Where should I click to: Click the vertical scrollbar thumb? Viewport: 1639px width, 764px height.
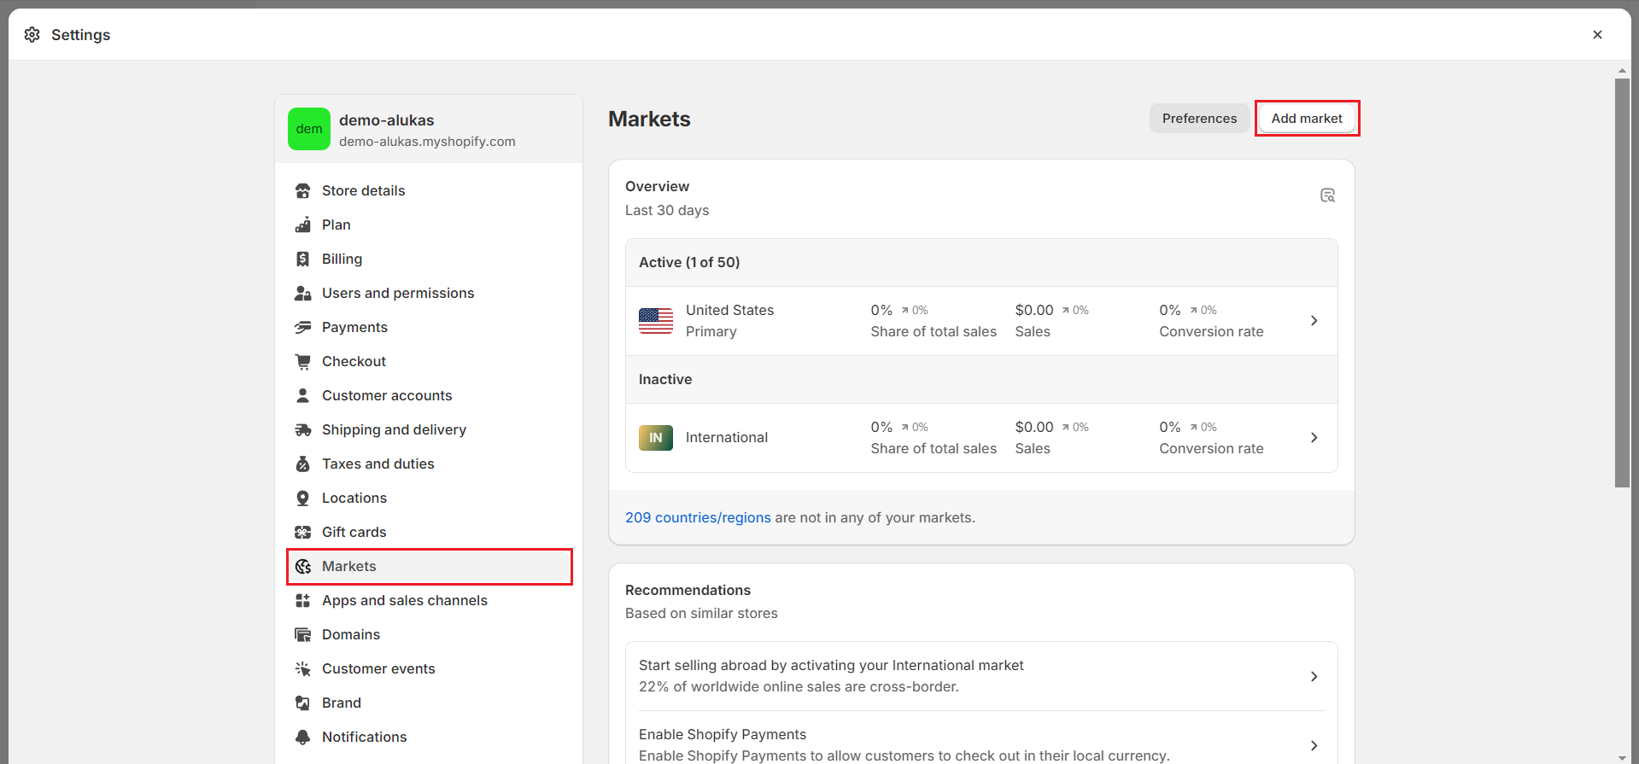tap(1622, 282)
